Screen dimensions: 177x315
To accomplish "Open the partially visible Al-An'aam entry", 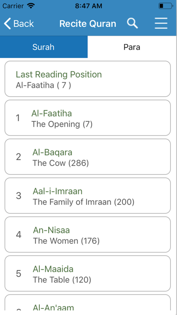I will point(88,302).
